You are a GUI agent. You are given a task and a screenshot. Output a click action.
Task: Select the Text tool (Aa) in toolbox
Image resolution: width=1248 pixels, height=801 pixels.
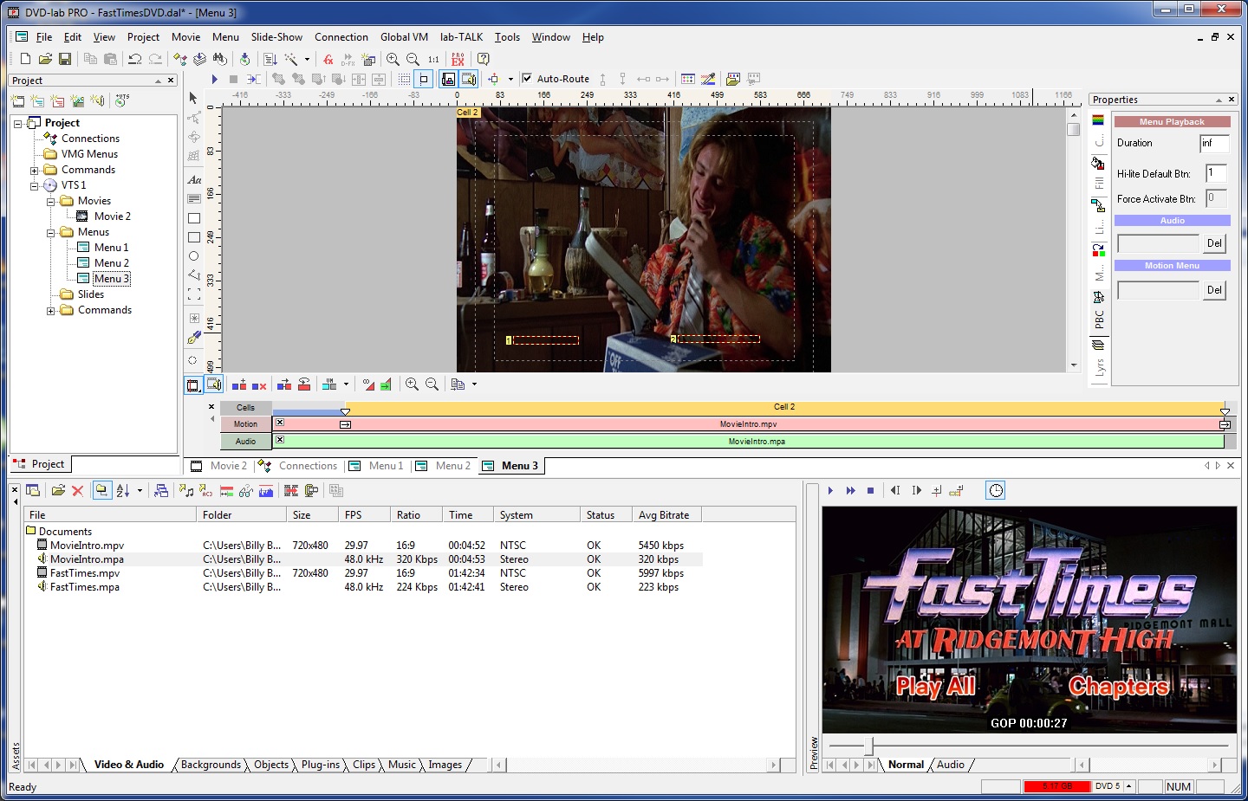coord(194,180)
